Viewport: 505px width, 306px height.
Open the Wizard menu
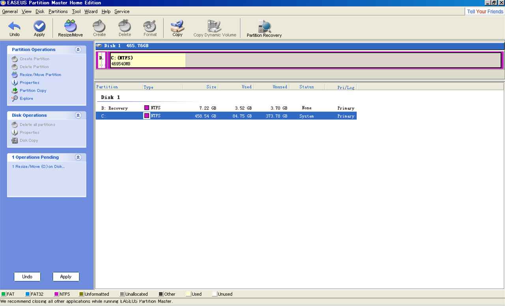coord(91,11)
